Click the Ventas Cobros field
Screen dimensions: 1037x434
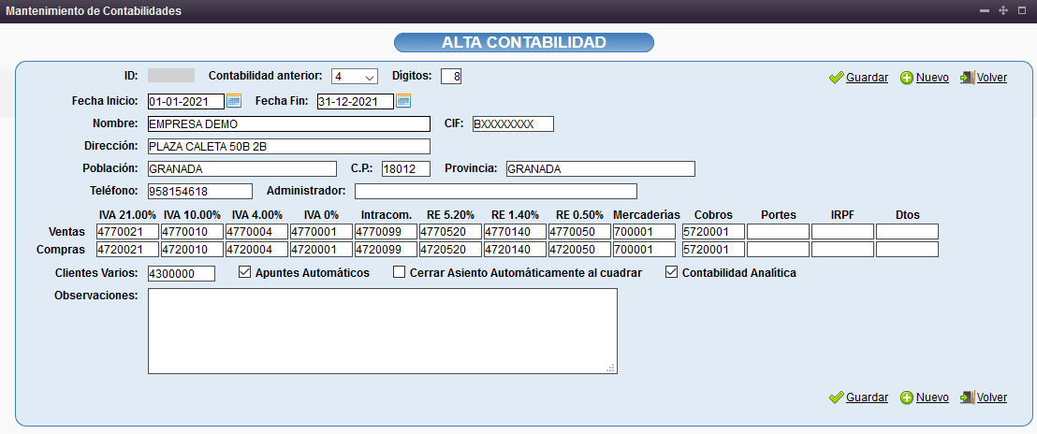point(713,232)
